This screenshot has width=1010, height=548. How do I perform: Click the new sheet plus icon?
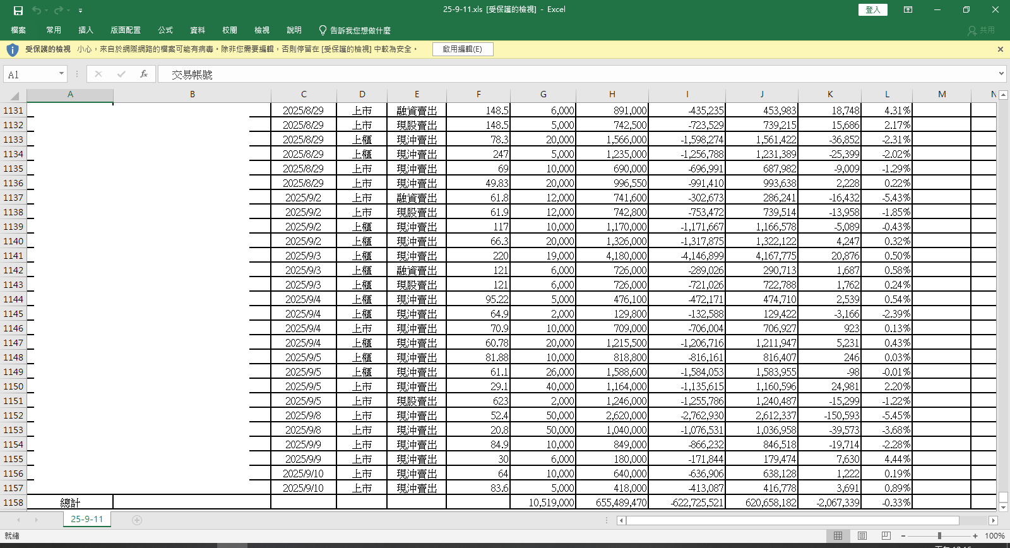pyautogui.click(x=137, y=520)
